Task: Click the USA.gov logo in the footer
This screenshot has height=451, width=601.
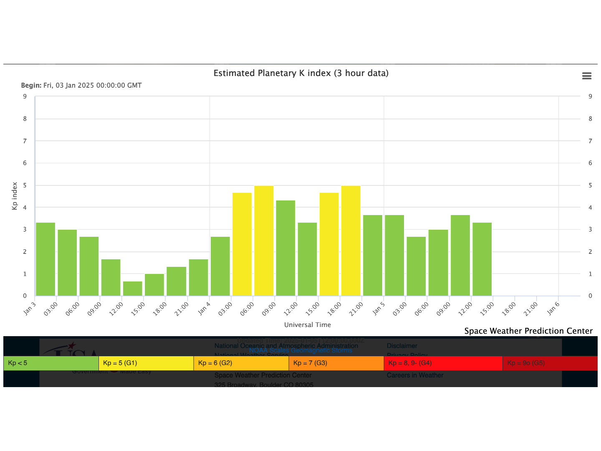Action: tap(71, 350)
